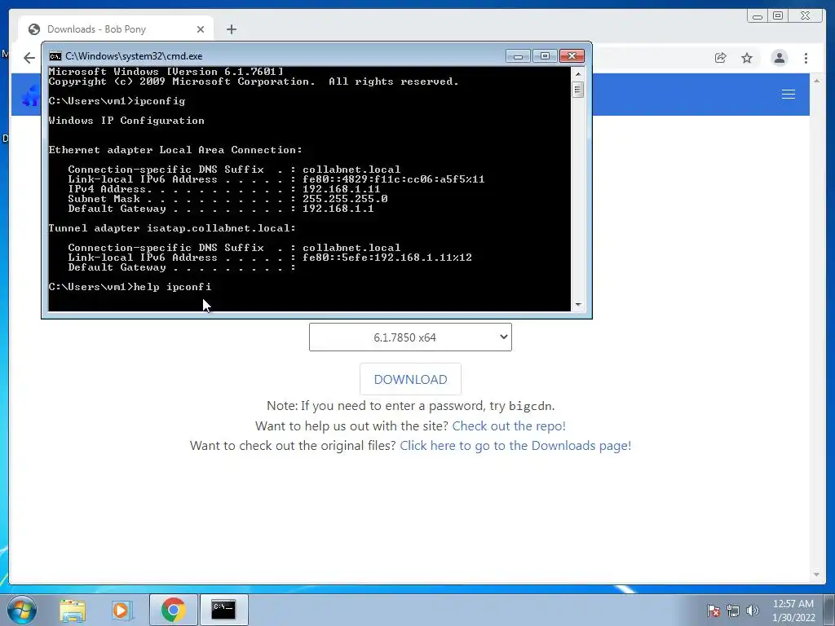Launch Windows Media Player from taskbar
The height and width of the screenshot is (626, 835).
121,610
